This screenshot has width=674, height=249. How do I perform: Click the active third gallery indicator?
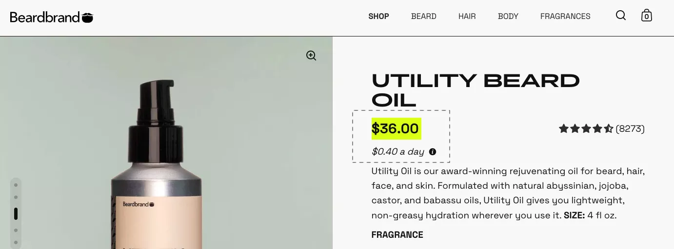(x=16, y=213)
